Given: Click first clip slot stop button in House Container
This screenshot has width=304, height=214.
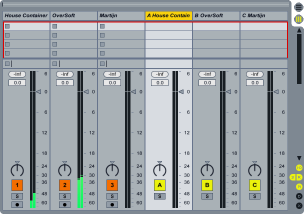Looking at the screenshot, I should coord(7,26).
